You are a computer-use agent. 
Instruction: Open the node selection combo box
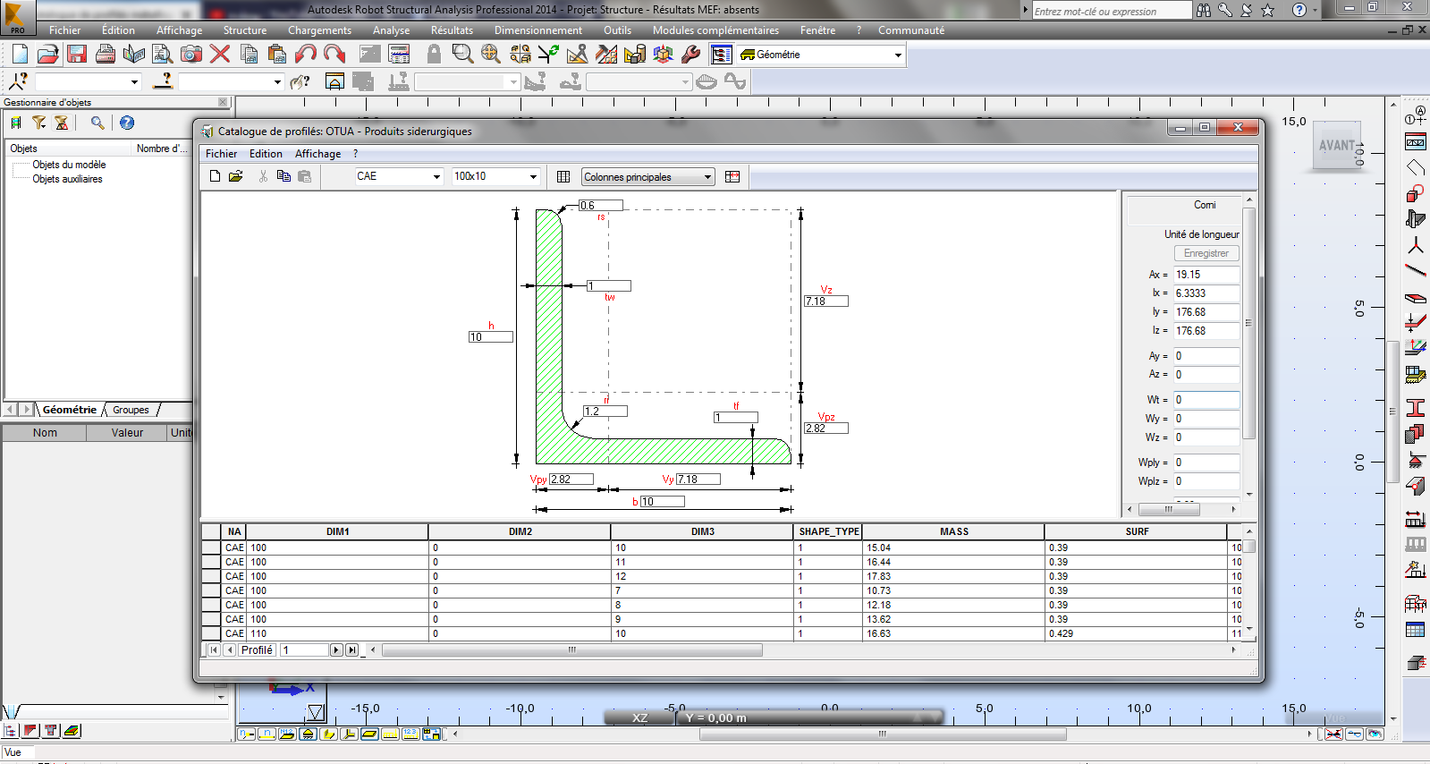pos(88,81)
